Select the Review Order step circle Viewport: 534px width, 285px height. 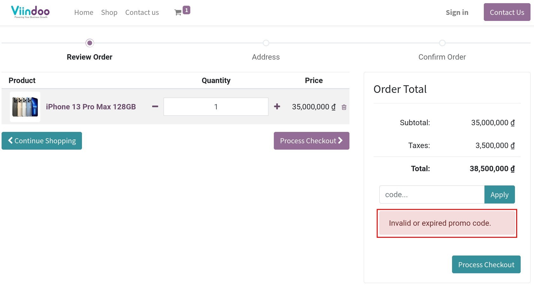(x=89, y=43)
